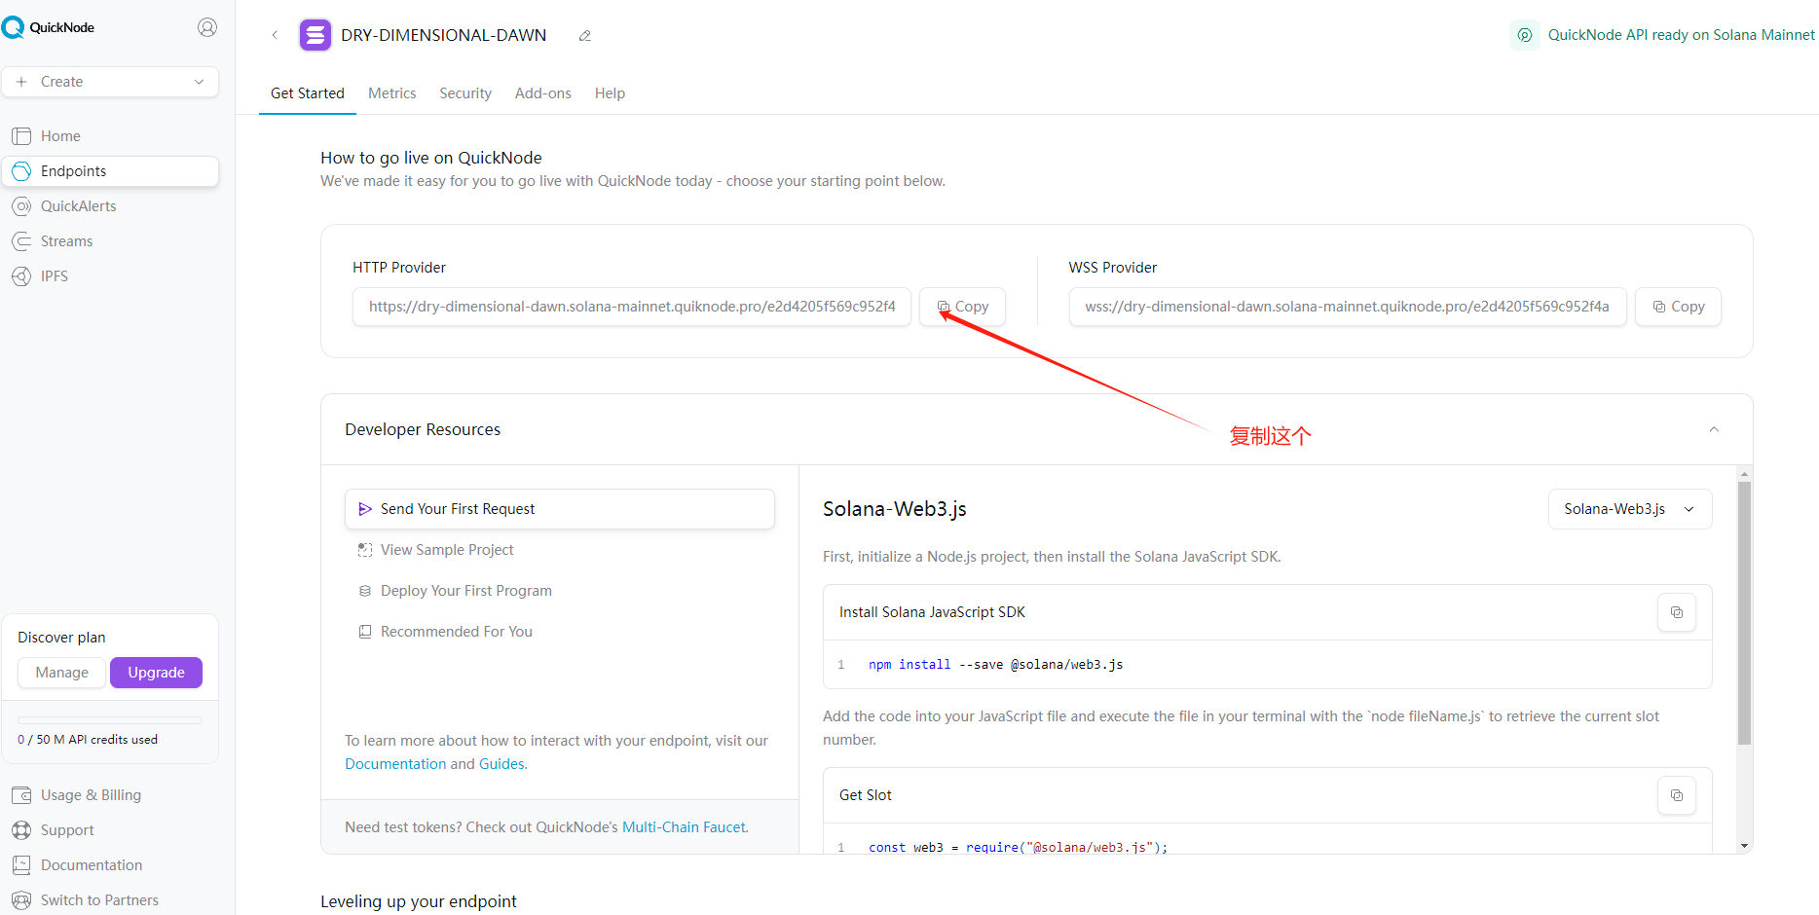This screenshot has width=1819, height=915.
Task: Click the View Sample Project icon
Action: click(365, 550)
